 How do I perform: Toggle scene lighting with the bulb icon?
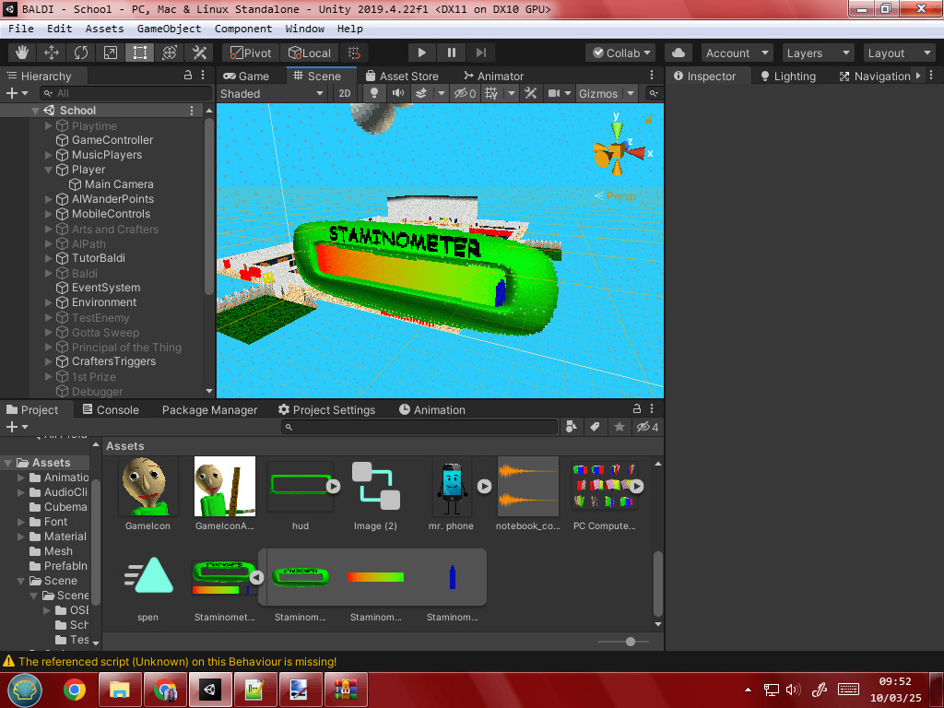(x=373, y=93)
